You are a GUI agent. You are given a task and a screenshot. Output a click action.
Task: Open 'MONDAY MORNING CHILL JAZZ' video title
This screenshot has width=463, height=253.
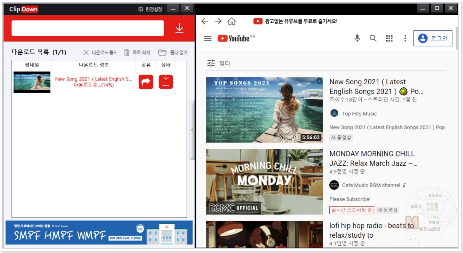(373, 158)
